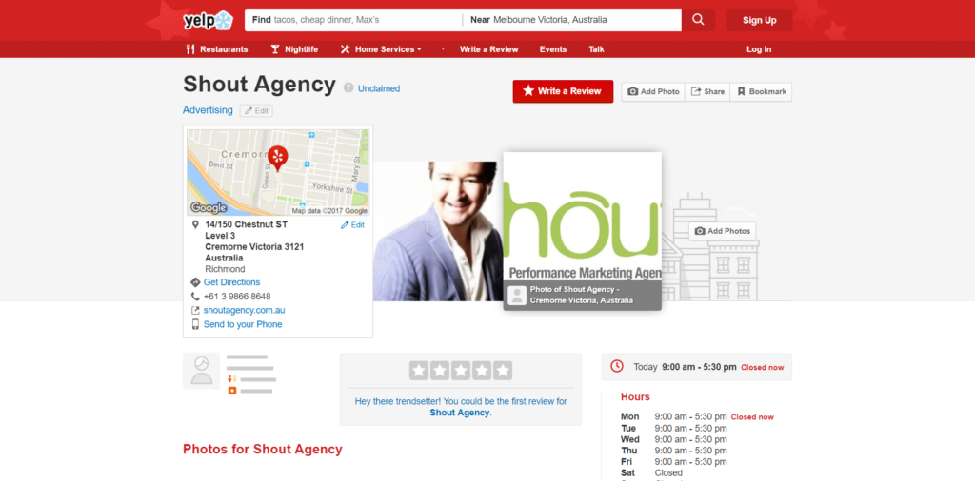Viewport: 975px width, 481px height.
Task: Click the Sat Closed row
Action: pos(651,473)
